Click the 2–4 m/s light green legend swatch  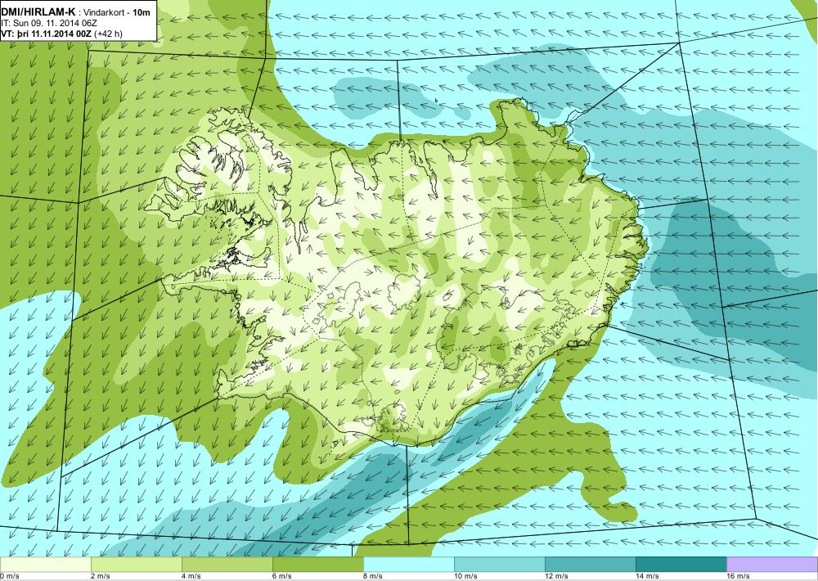(x=136, y=564)
